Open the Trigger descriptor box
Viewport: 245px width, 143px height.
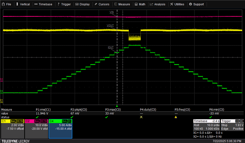pos(232,125)
